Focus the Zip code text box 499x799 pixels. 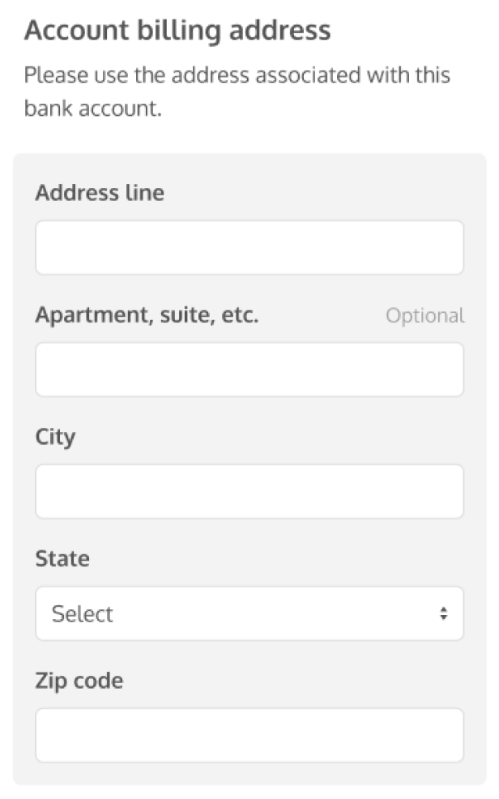249,736
